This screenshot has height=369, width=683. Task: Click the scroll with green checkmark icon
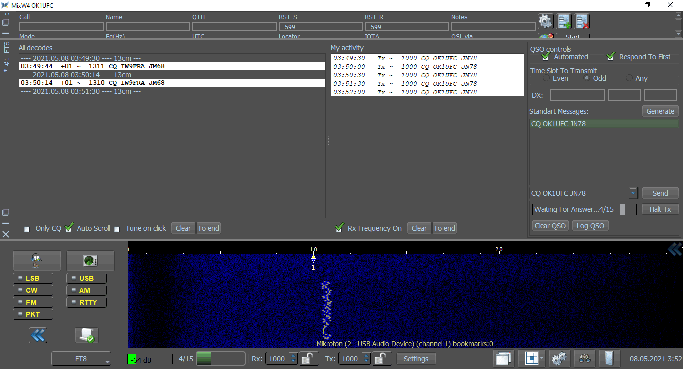pos(86,335)
